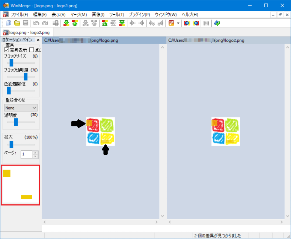Click the page number input field
The height and width of the screenshot is (239, 291).
(x=27, y=154)
